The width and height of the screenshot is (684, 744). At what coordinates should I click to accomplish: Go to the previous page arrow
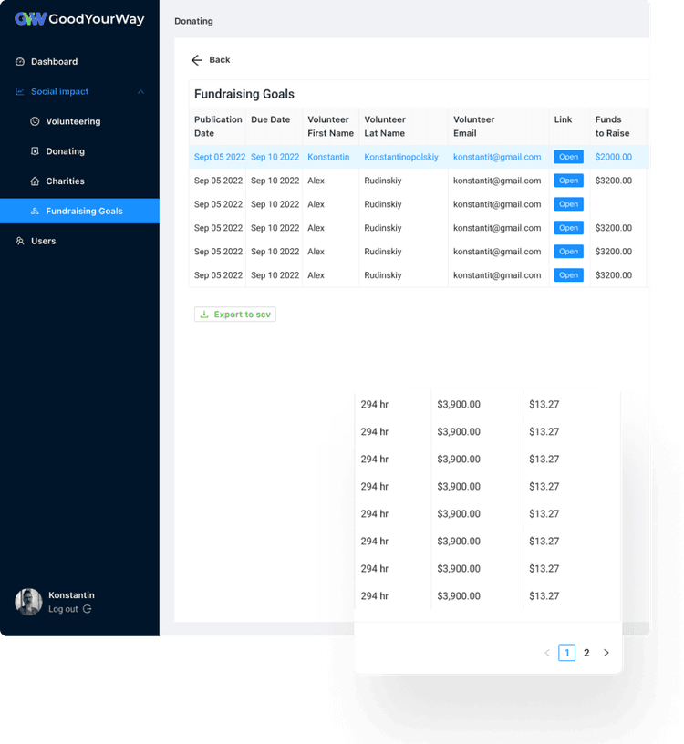(x=547, y=653)
